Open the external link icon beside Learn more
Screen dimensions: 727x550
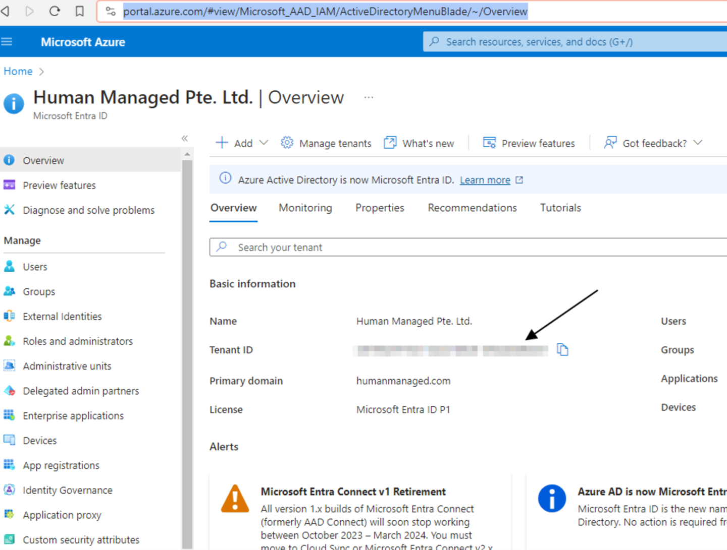point(519,180)
